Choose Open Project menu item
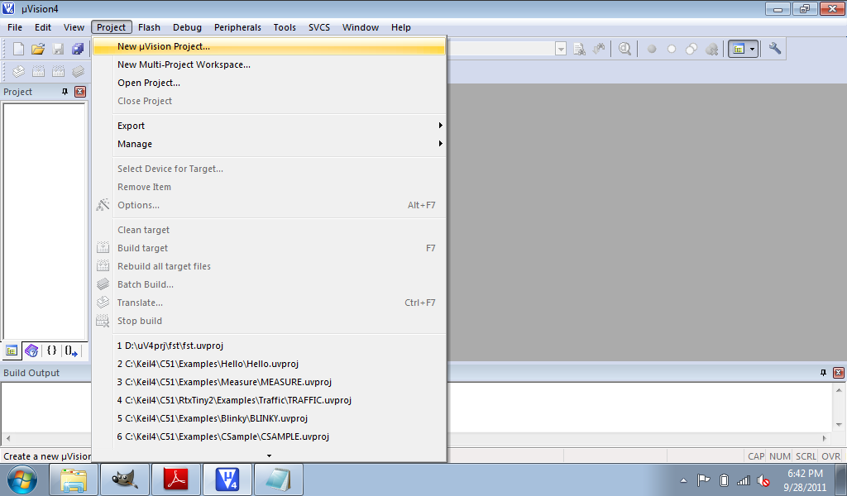847x496 pixels. 269,83
